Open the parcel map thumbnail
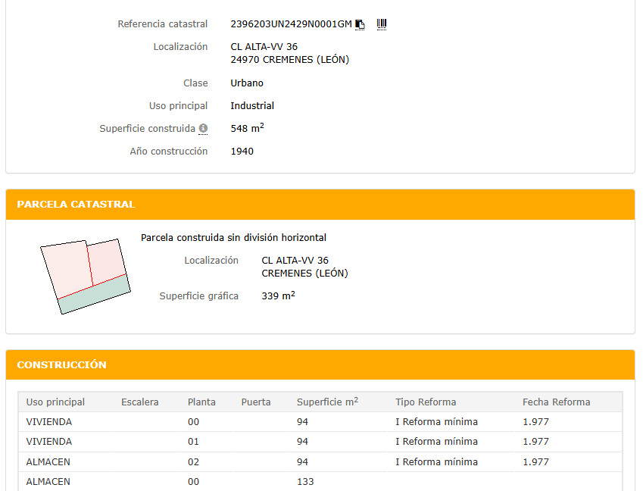This screenshot has width=643, height=491. point(86,277)
